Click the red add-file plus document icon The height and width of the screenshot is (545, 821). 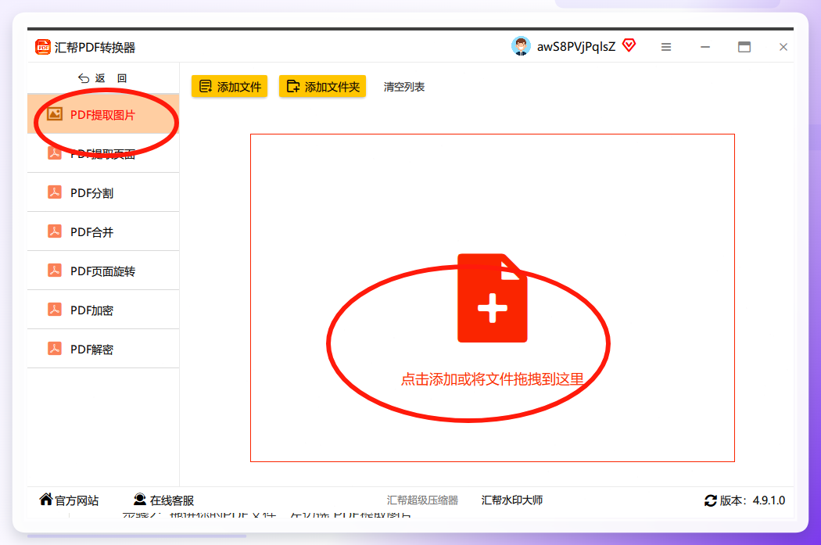(x=492, y=298)
